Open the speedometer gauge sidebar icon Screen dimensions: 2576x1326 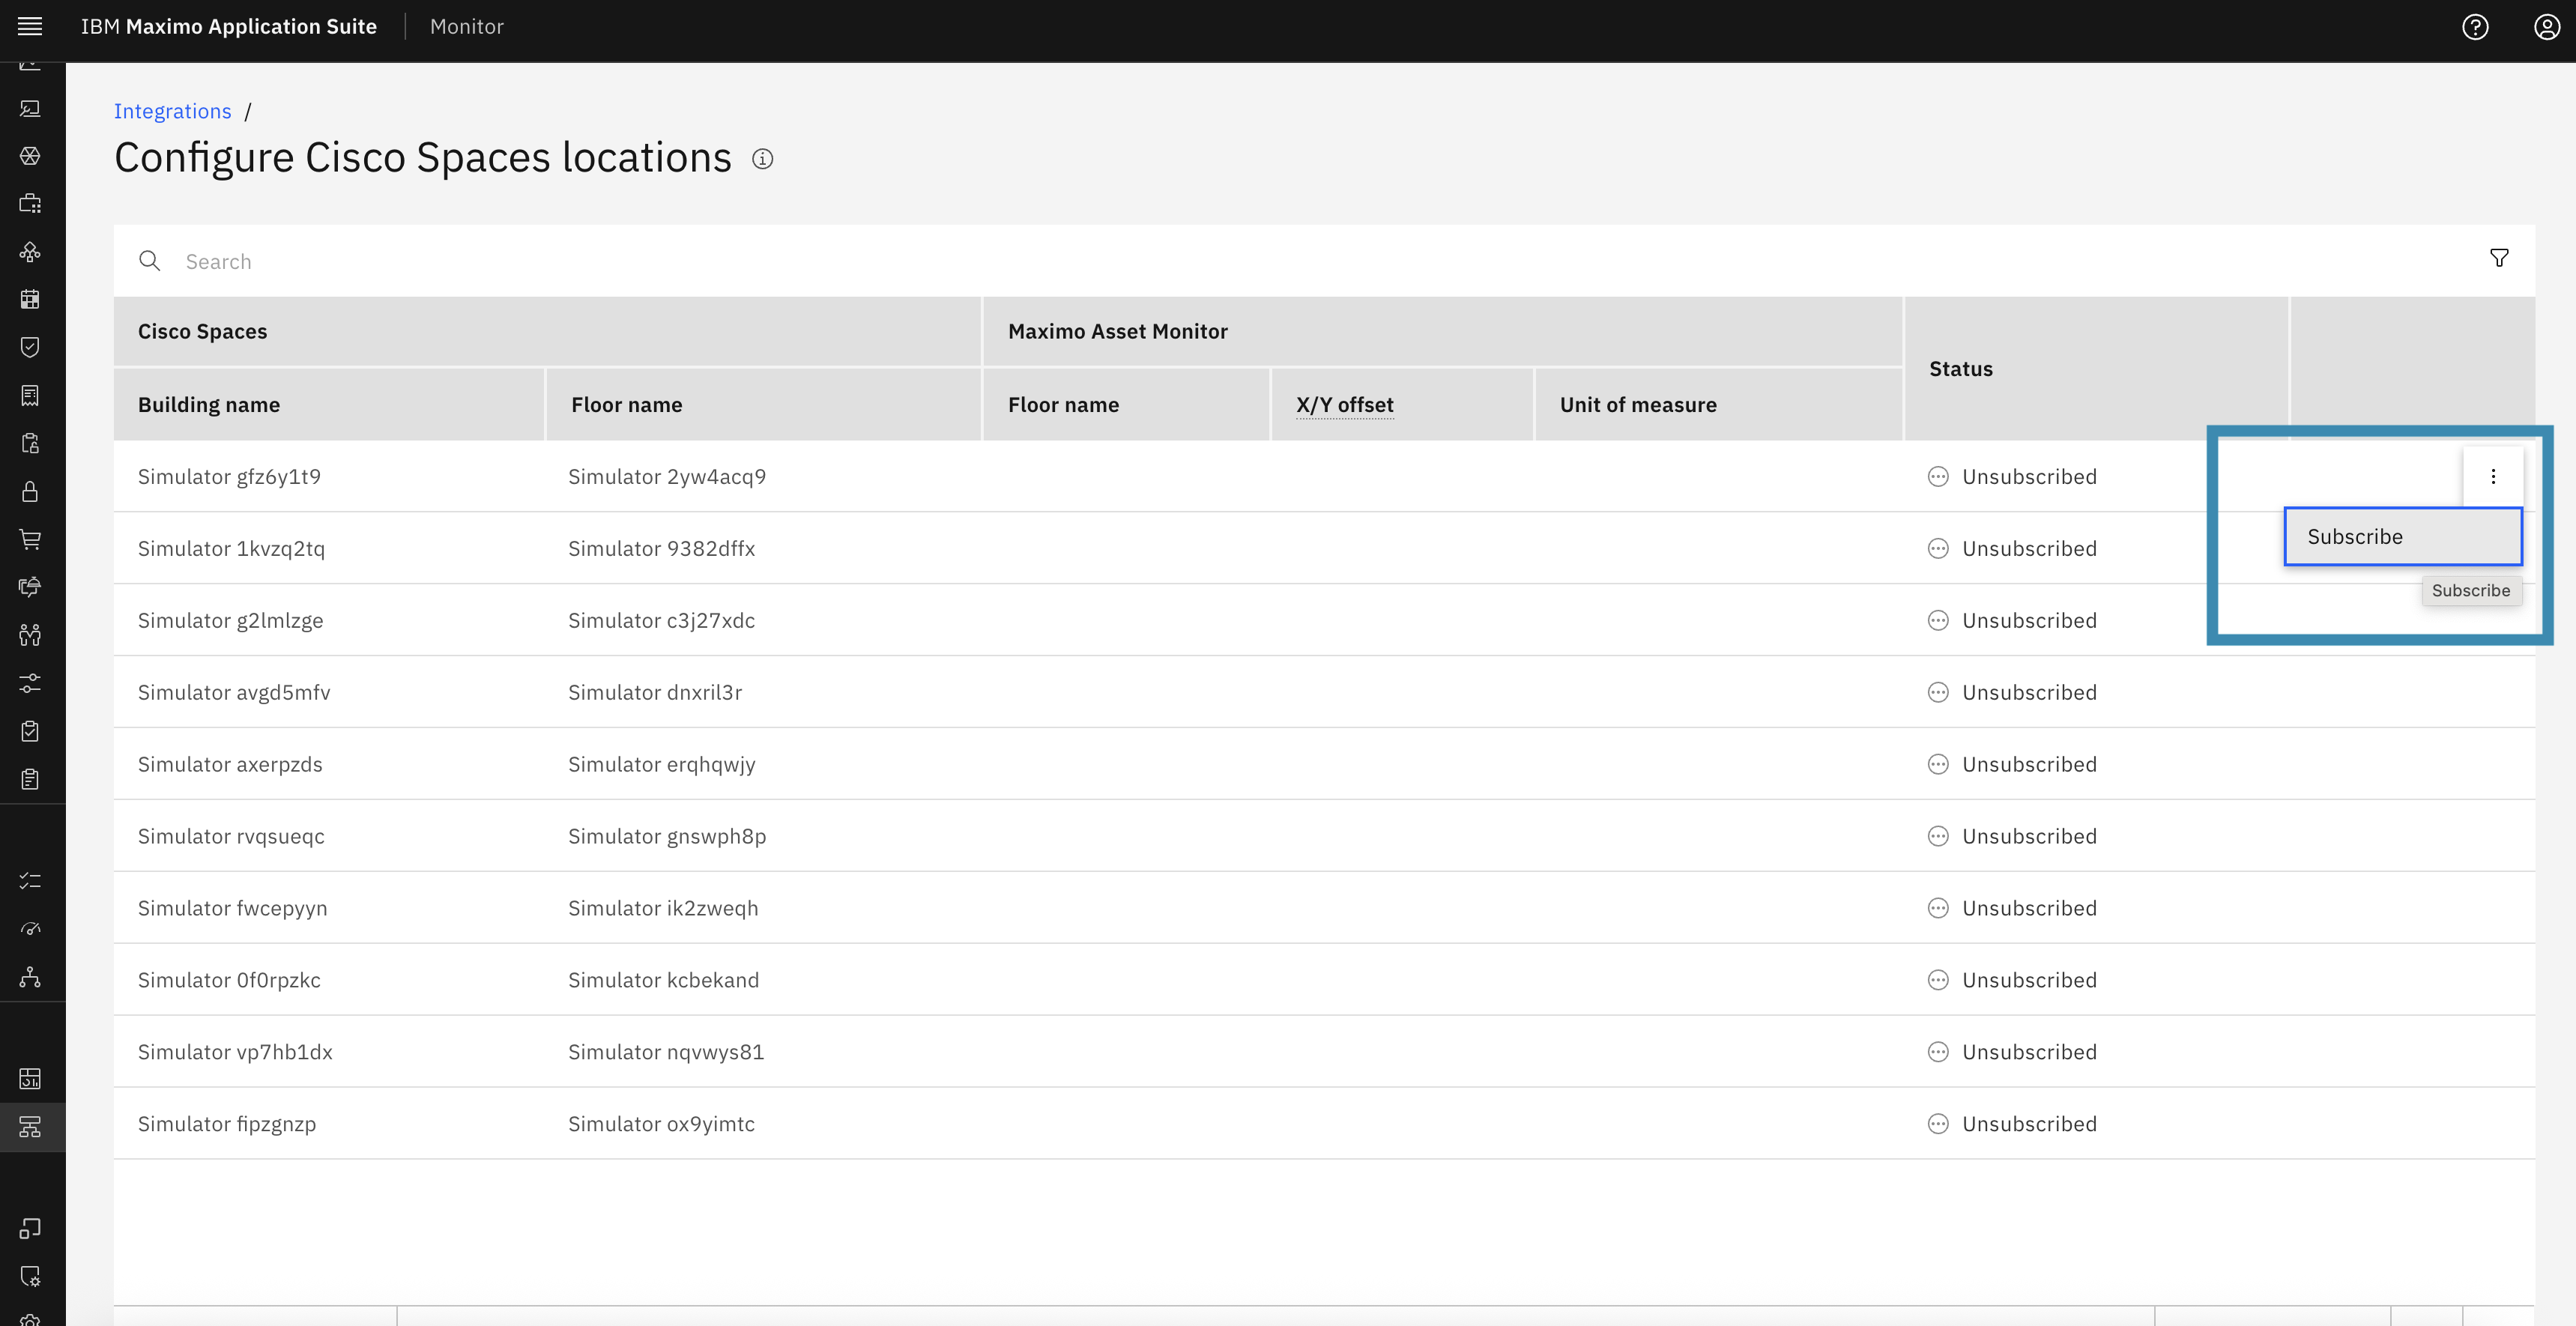click(x=30, y=929)
